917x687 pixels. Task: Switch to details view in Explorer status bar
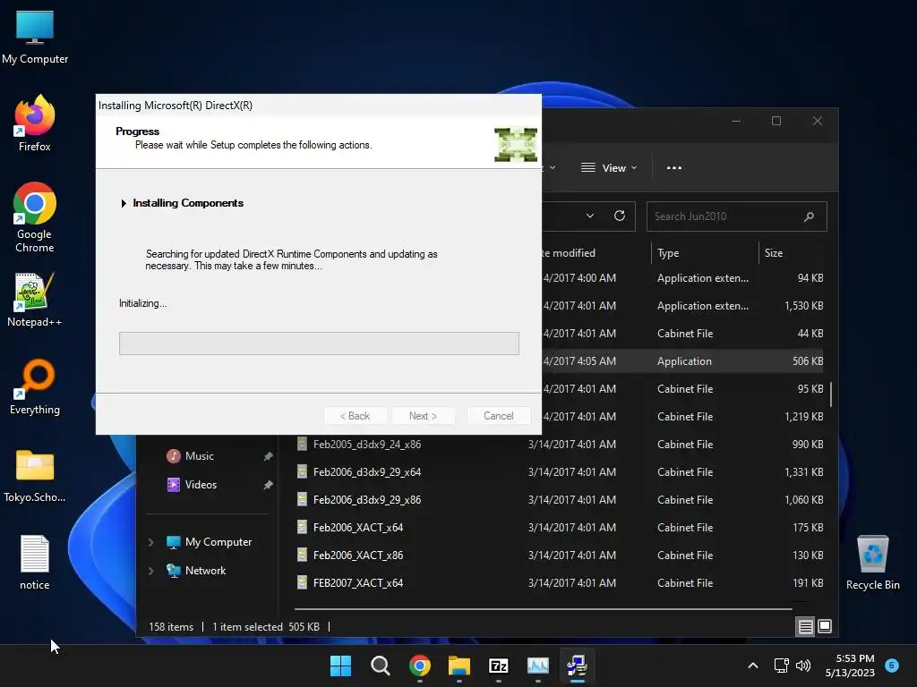tap(805, 627)
